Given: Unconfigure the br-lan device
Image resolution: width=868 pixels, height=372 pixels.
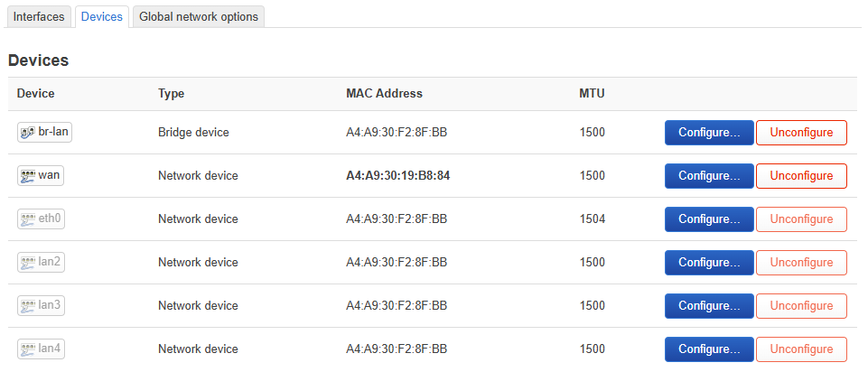Looking at the screenshot, I should point(801,133).
